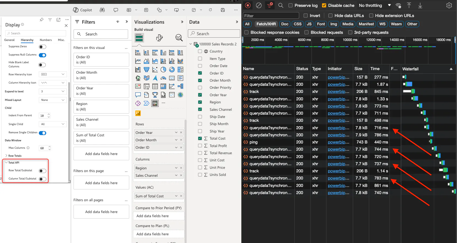The height and width of the screenshot is (243, 457).
Task: Open DevTools network settings gear
Action: pos(449,5)
